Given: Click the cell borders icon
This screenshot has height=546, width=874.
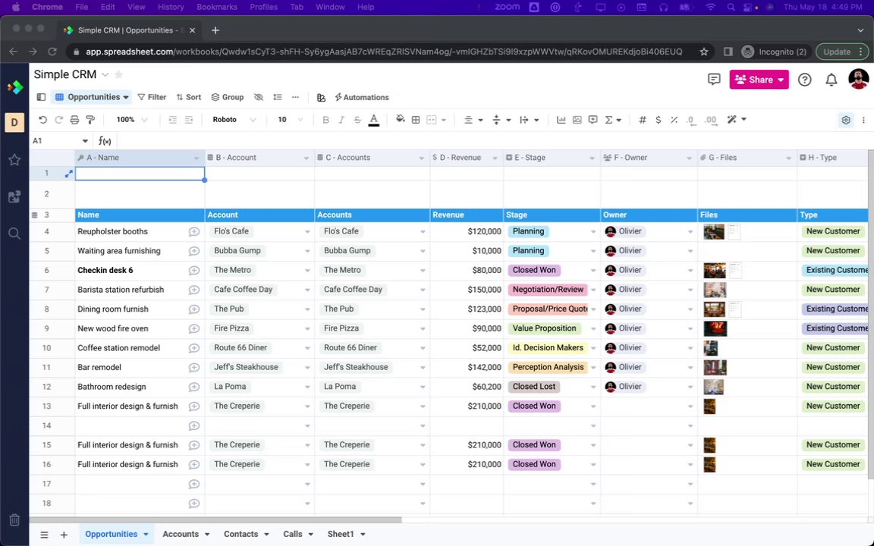Looking at the screenshot, I should (x=416, y=120).
